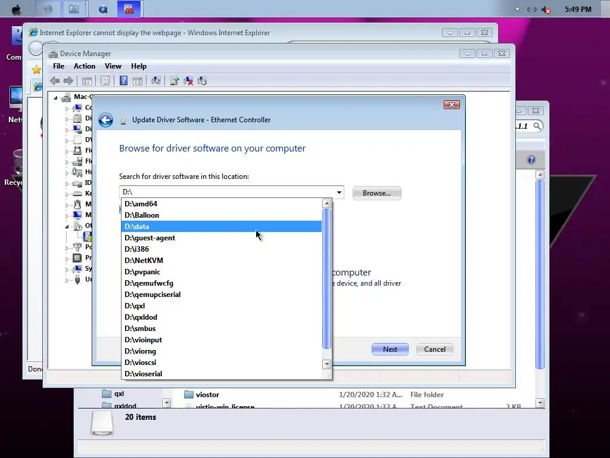This screenshot has height=458, width=610.
Task: Click the blue help icon in Explorer window
Action: [x=531, y=160]
